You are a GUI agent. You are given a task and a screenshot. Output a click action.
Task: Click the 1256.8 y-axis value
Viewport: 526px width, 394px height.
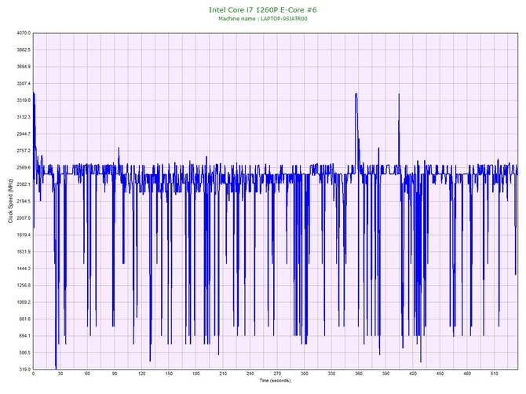24,286
